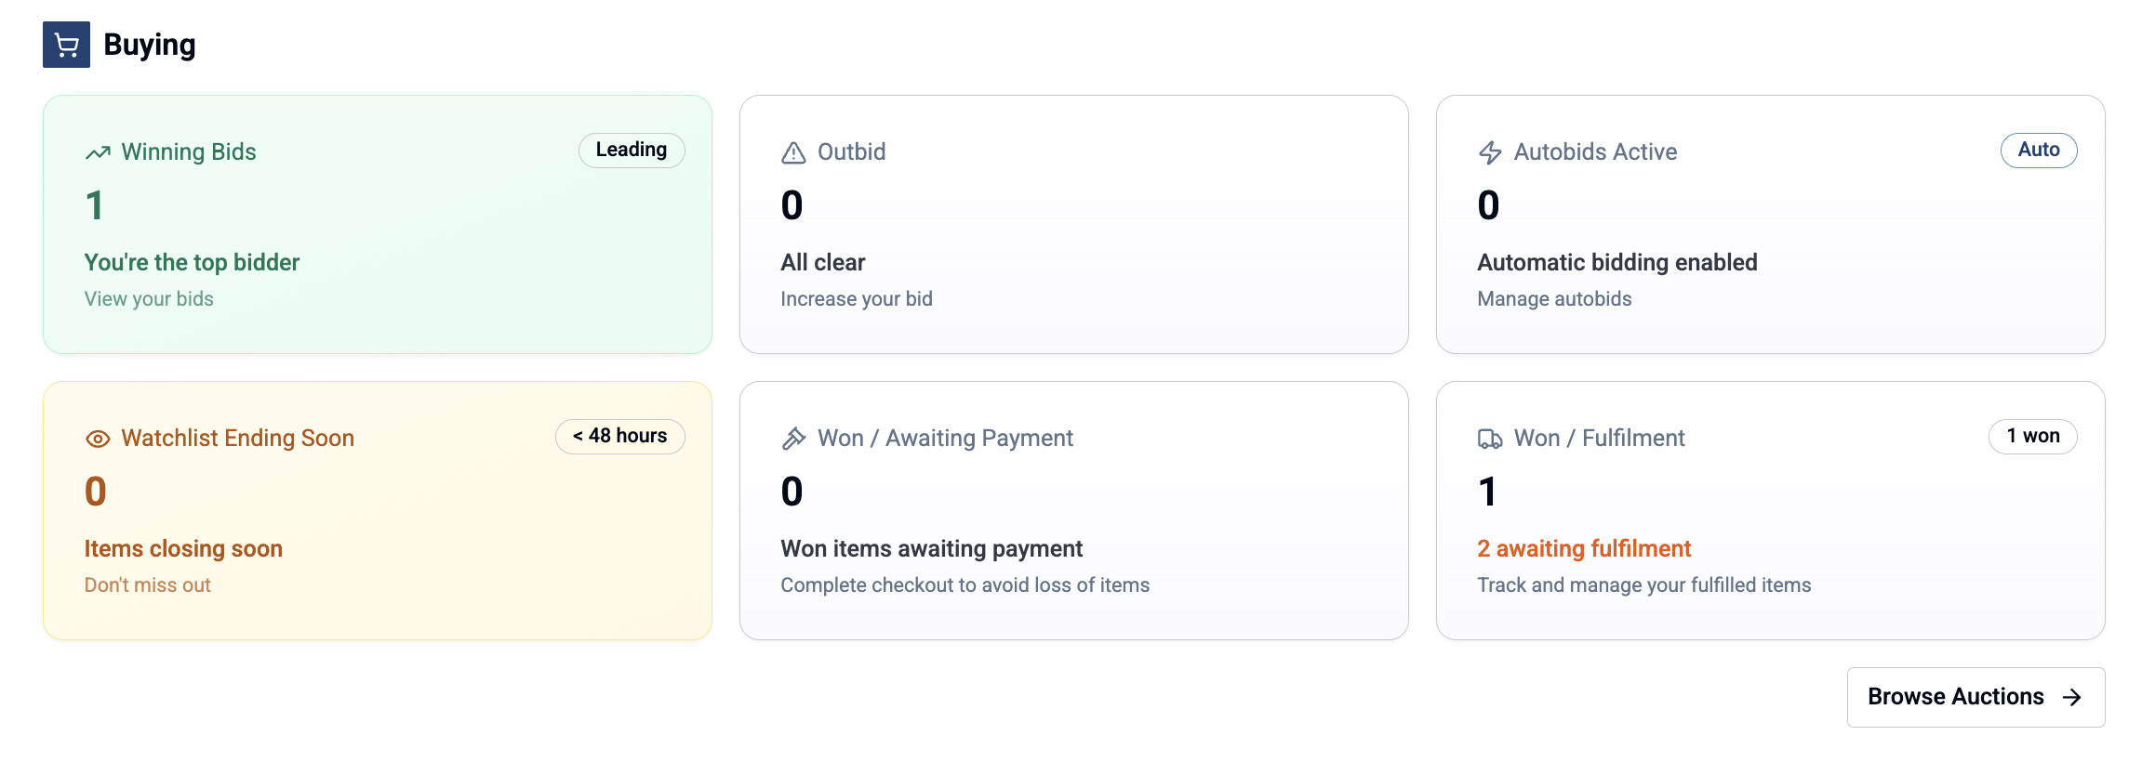
Task: Click the 2 awaiting fulfilment text
Action: pos(1584,549)
